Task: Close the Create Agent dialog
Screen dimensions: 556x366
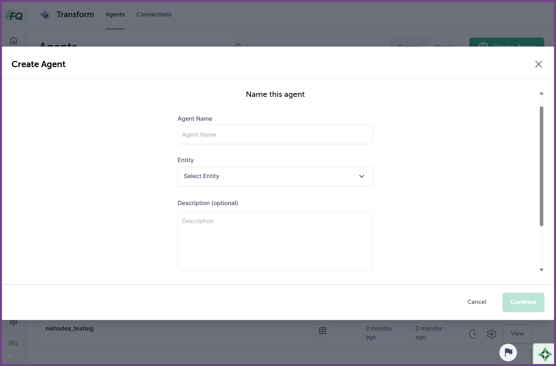Action: click(538, 64)
